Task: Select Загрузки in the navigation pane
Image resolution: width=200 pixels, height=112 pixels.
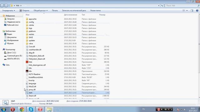Action: [x=11, y=19]
